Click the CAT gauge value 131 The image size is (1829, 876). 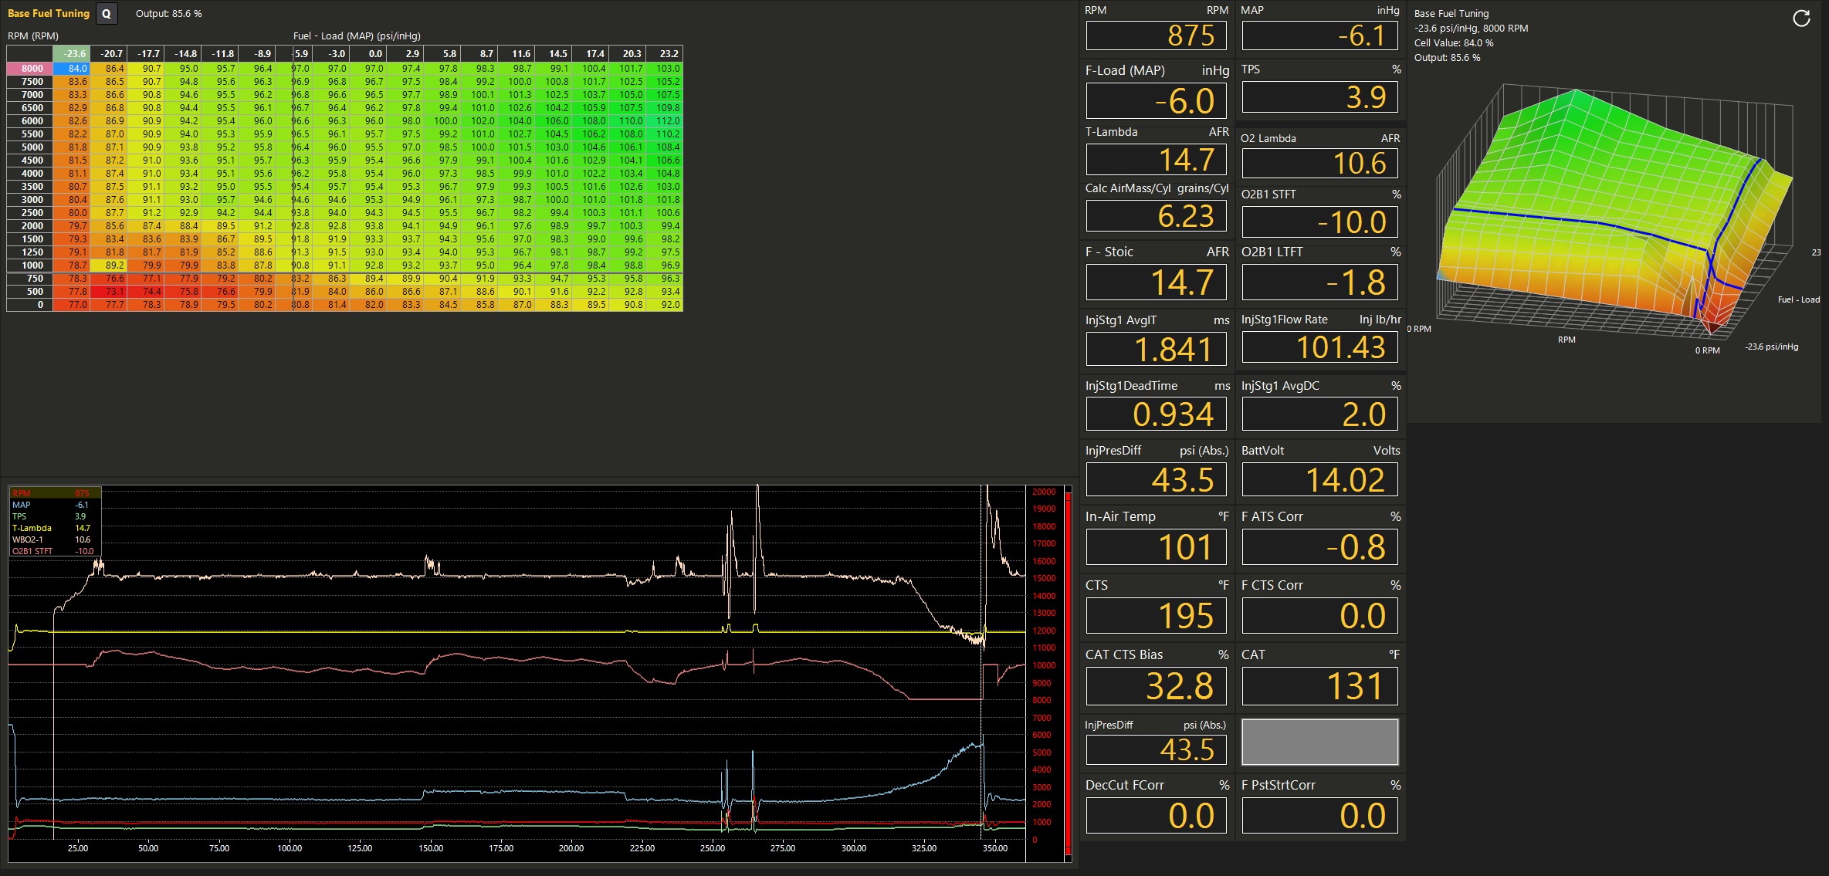coord(1319,686)
